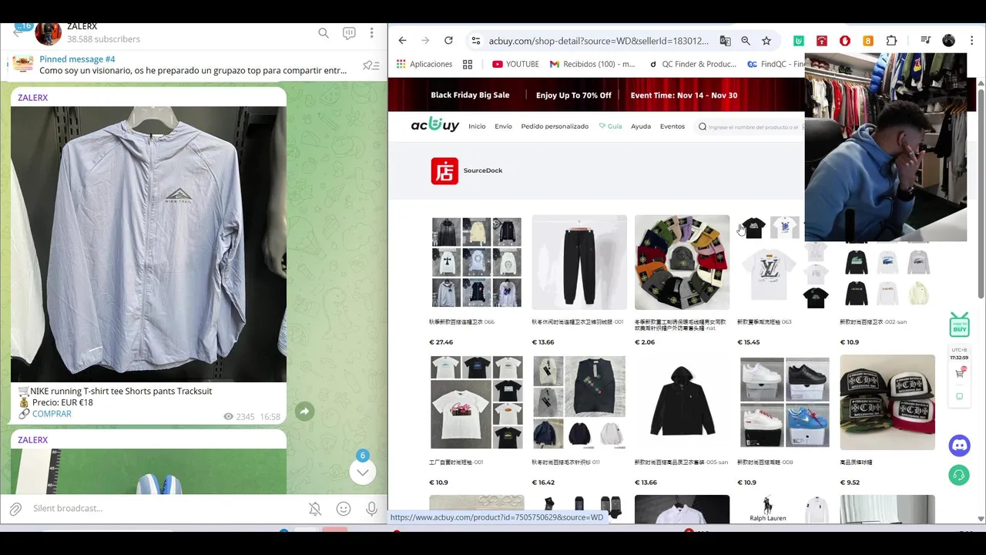Viewport: 986px width, 555px height.
Task: Focus the Silent broadcast message field
Action: point(166,509)
